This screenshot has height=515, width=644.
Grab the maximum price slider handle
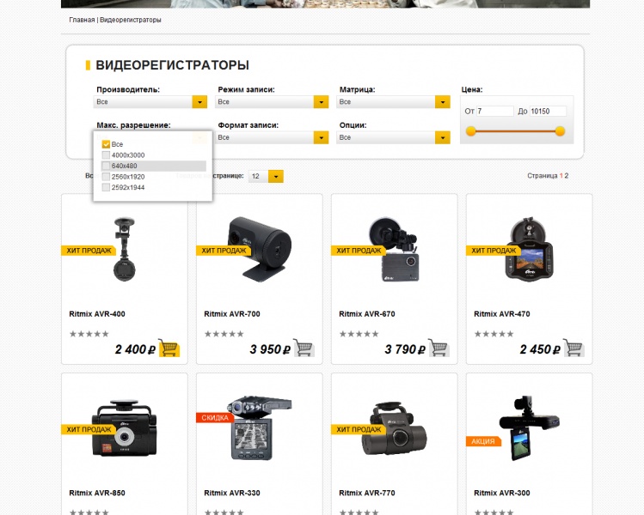[560, 131]
